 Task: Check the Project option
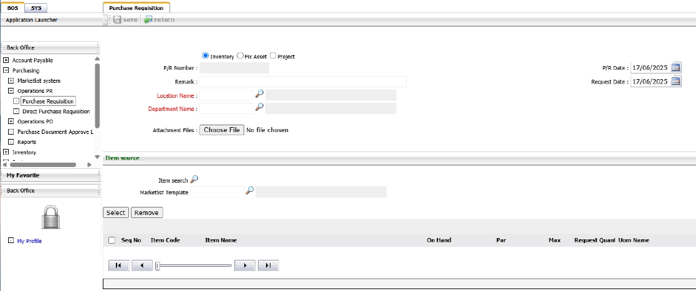tap(273, 56)
